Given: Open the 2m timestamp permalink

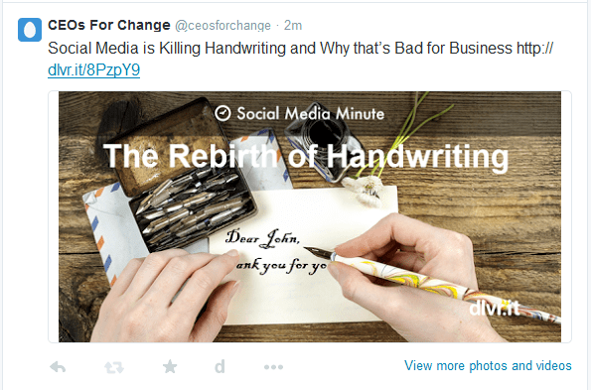Looking at the screenshot, I should tap(293, 25).
